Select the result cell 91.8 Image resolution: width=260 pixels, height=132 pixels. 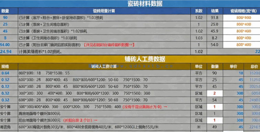coord(215,18)
